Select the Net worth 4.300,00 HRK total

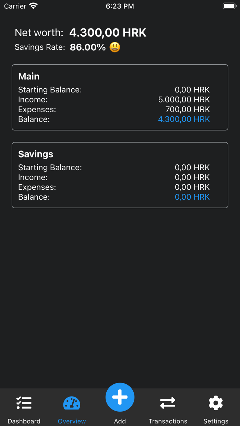(x=108, y=33)
